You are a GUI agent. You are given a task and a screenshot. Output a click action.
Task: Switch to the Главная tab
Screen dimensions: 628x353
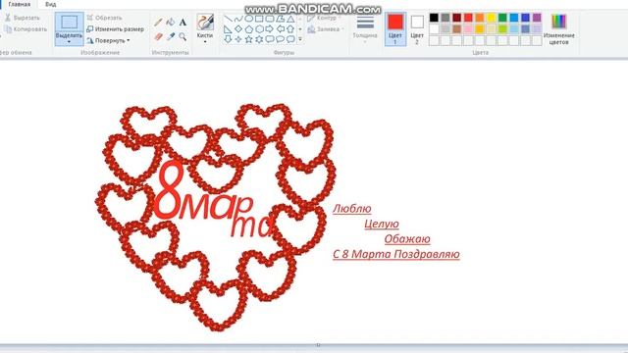click(20, 4)
